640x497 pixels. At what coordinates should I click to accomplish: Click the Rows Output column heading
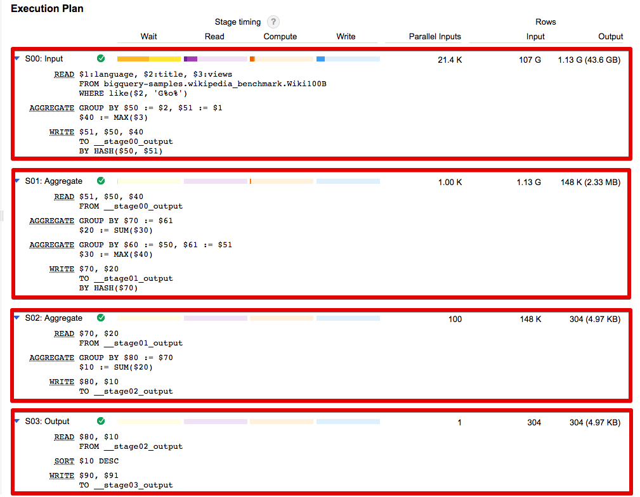[x=610, y=37]
